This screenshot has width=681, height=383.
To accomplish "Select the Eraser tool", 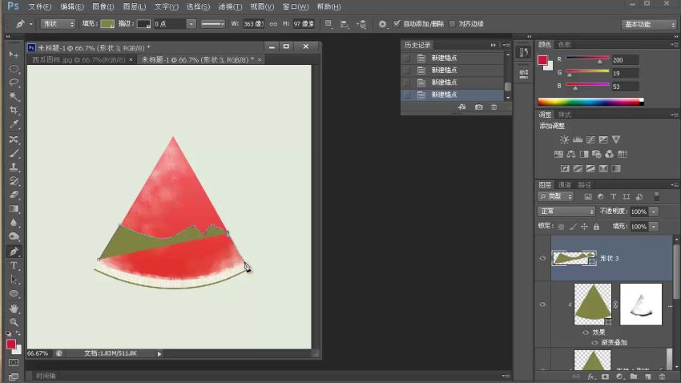I will pyautogui.click(x=14, y=195).
